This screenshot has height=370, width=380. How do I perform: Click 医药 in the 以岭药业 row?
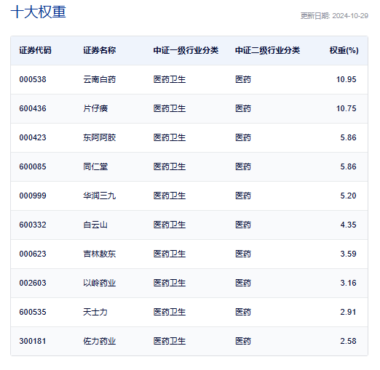pos(243,283)
